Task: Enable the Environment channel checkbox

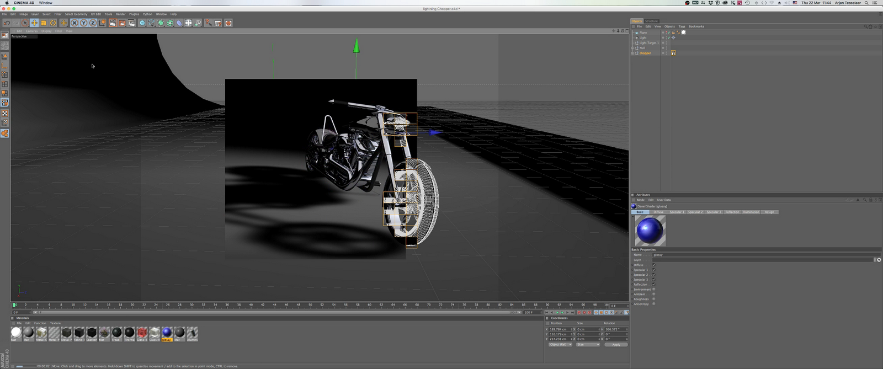Action: pyautogui.click(x=653, y=289)
